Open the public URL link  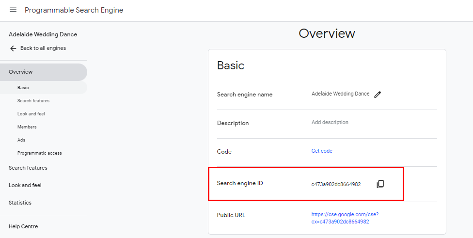(x=345, y=218)
